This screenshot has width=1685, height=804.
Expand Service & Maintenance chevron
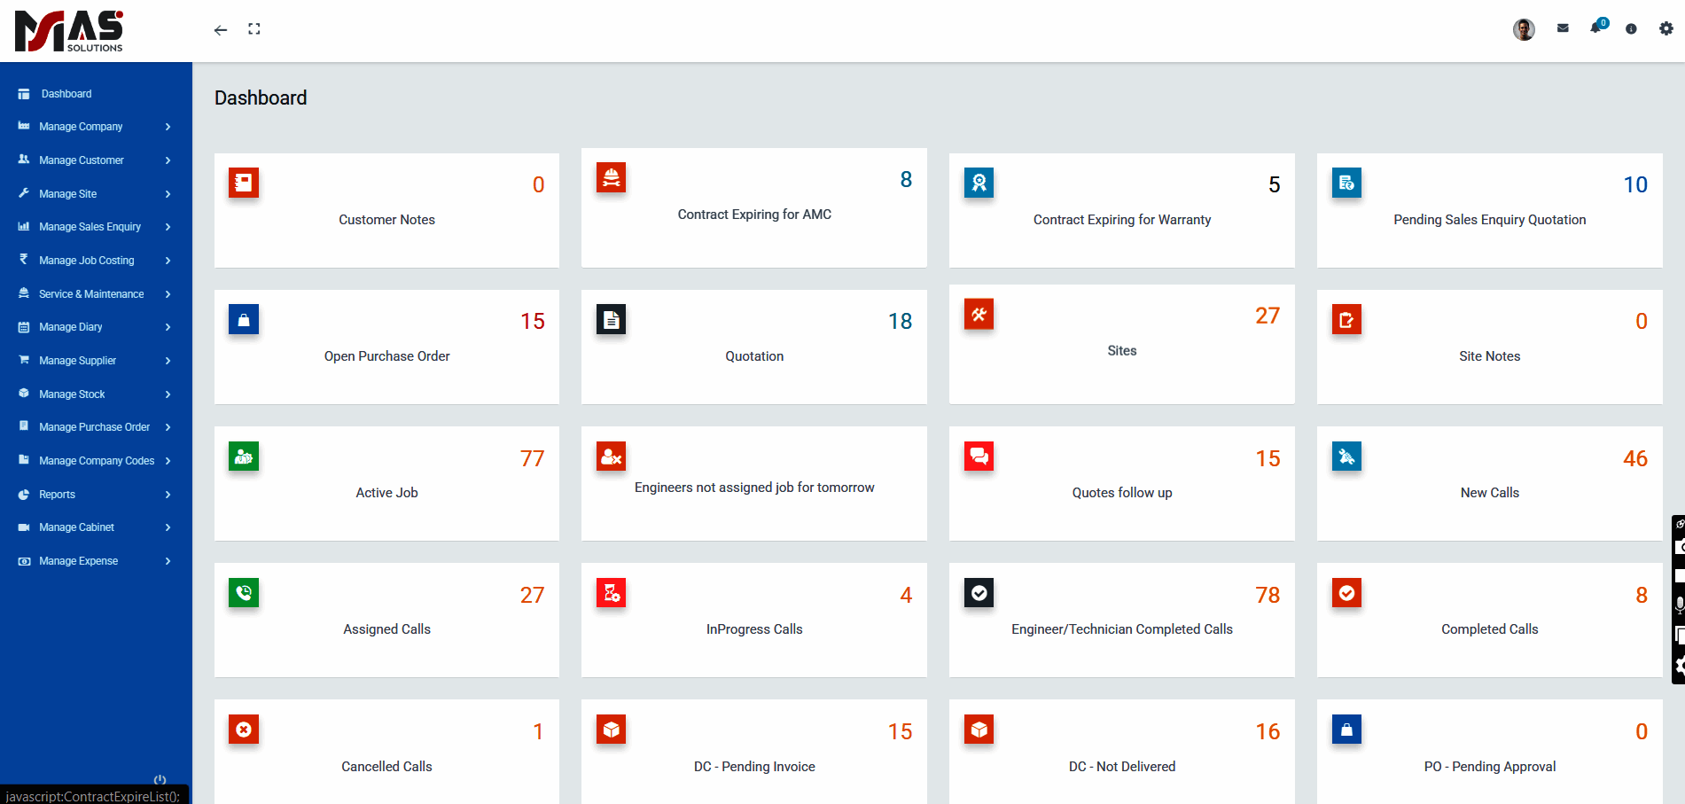coord(168,294)
